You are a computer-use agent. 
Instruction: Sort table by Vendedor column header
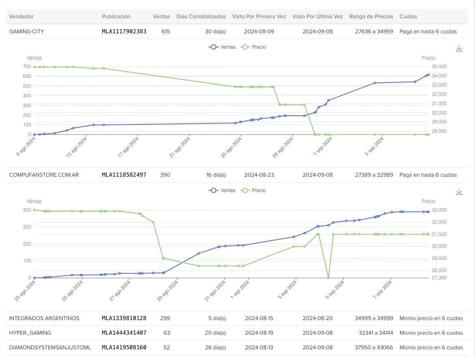(21, 17)
